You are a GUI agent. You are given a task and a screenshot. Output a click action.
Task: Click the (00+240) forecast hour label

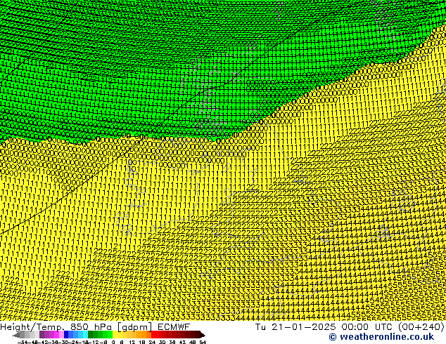[421, 326]
